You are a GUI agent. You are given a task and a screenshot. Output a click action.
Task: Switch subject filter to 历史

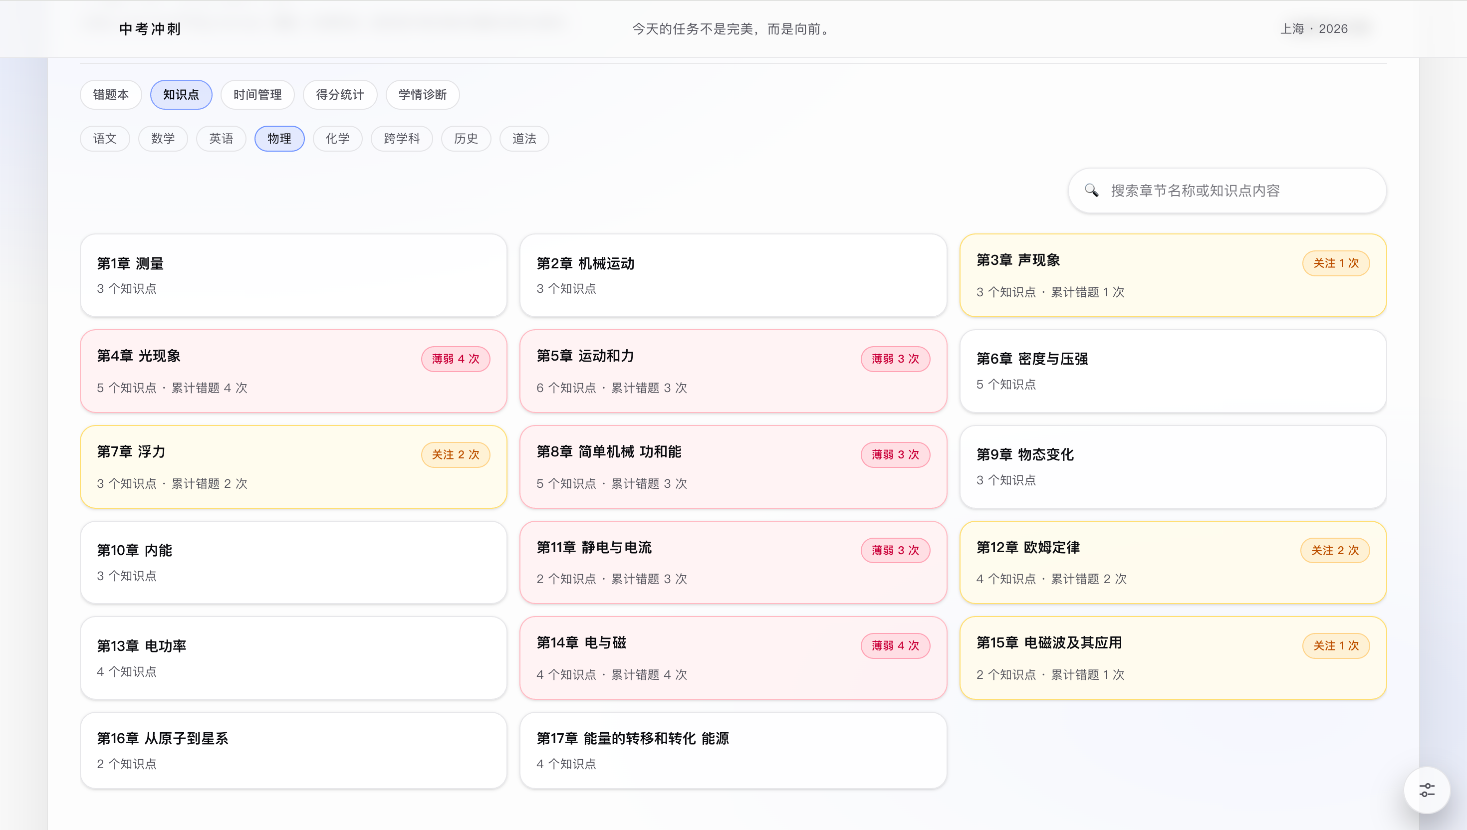(466, 139)
